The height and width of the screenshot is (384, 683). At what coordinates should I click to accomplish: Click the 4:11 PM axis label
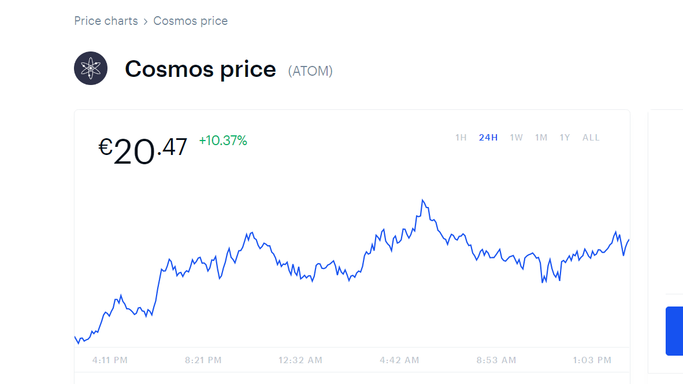(110, 360)
